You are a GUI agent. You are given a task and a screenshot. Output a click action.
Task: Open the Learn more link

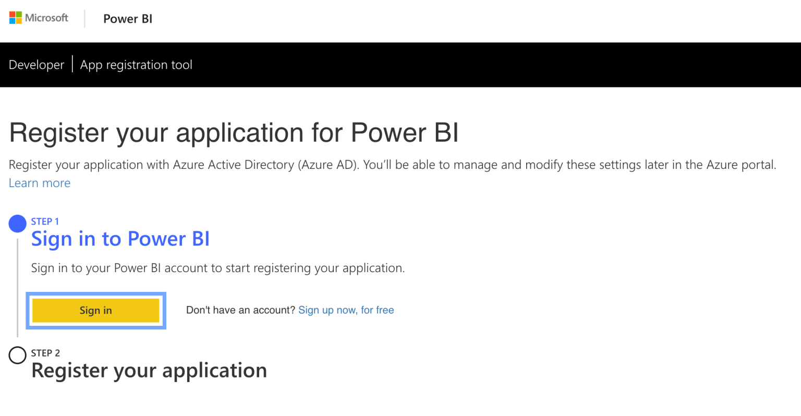coord(39,183)
